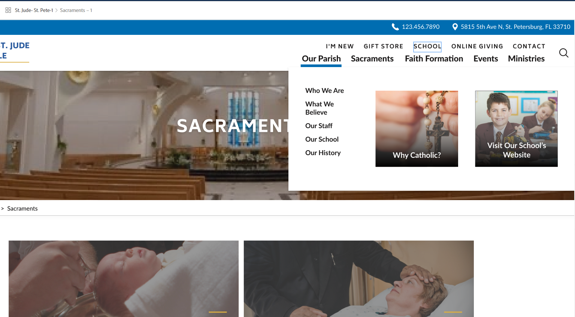Expand the Ministries menu

(x=526, y=58)
